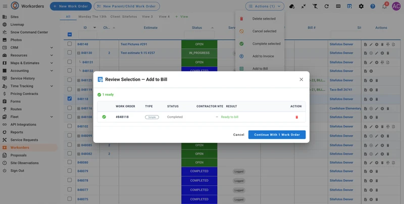Viewport: 404px width, 204px height.
Task: Uncheck the box for work order 848118
Action: pyautogui.click(x=70, y=98)
